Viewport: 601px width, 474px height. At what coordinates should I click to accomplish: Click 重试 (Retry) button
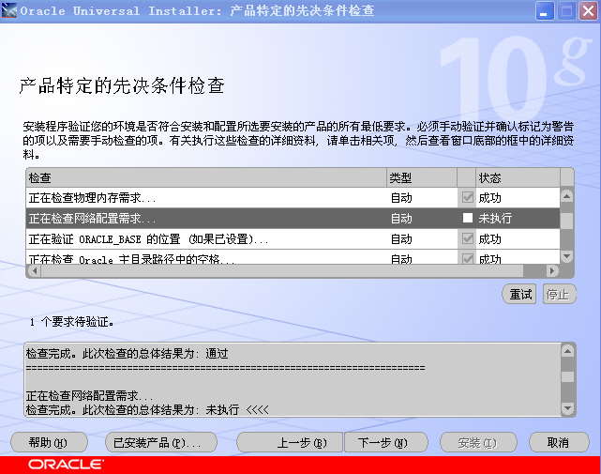[x=519, y=295]
